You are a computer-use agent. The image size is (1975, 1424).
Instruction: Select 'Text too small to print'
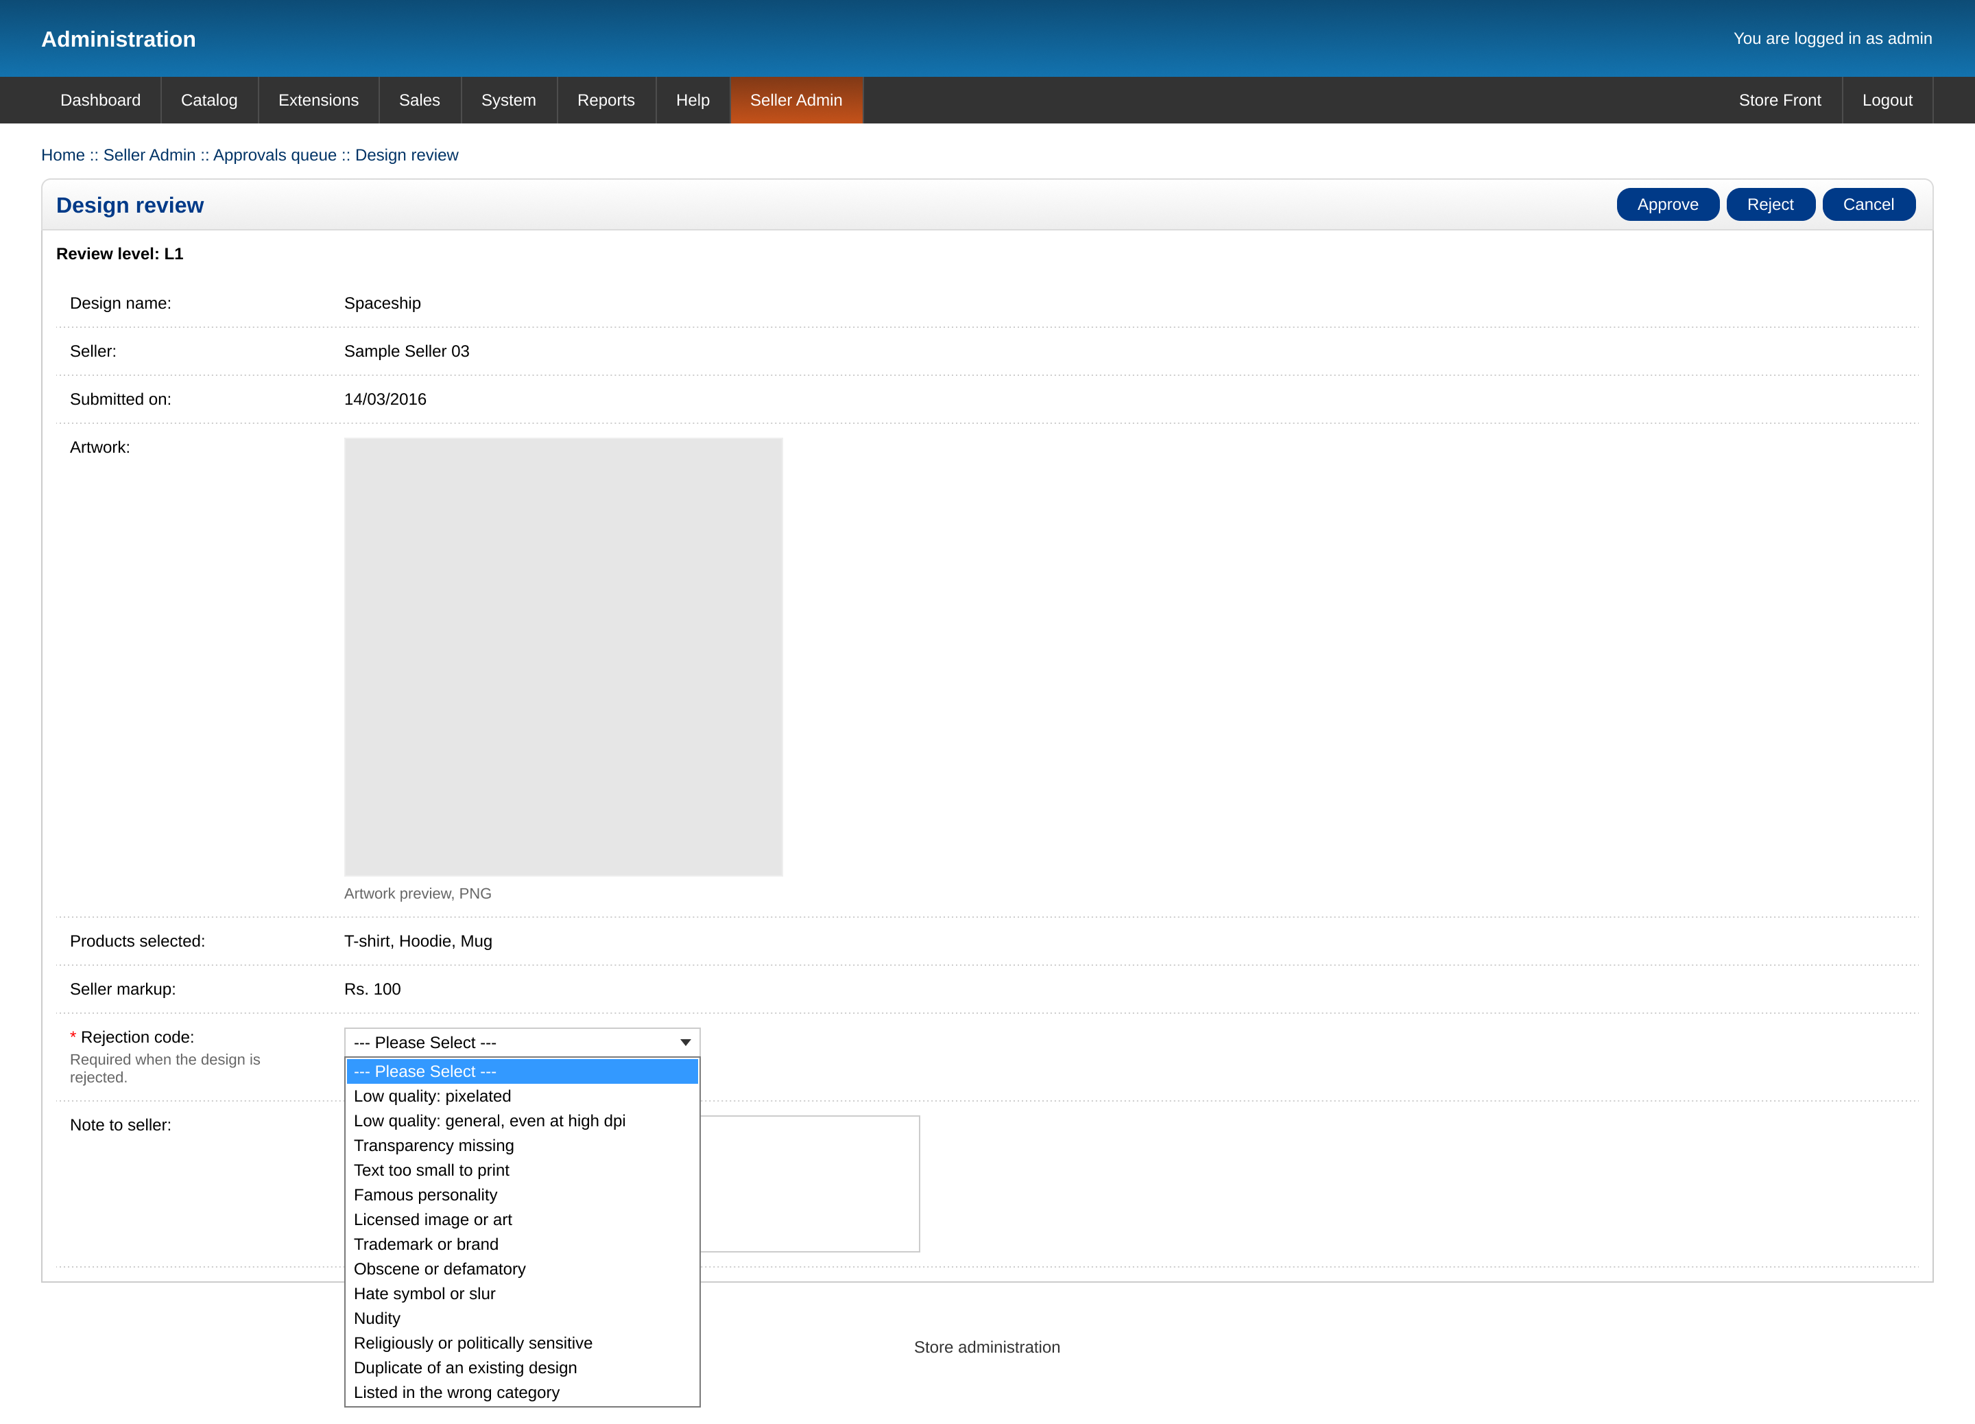click(522, 1170)
